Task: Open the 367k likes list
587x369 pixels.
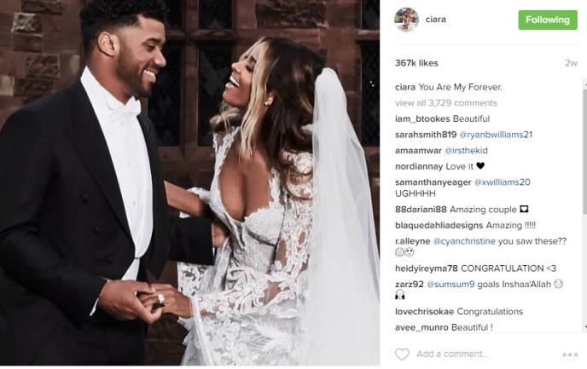Action: [416, 63]
